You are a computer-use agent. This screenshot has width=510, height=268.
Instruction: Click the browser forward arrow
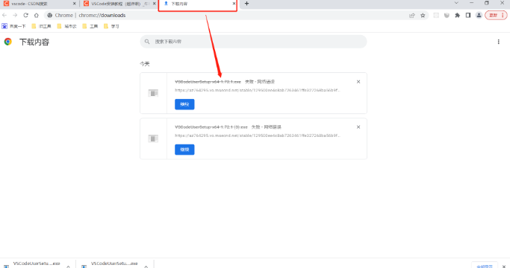point(15,15)
